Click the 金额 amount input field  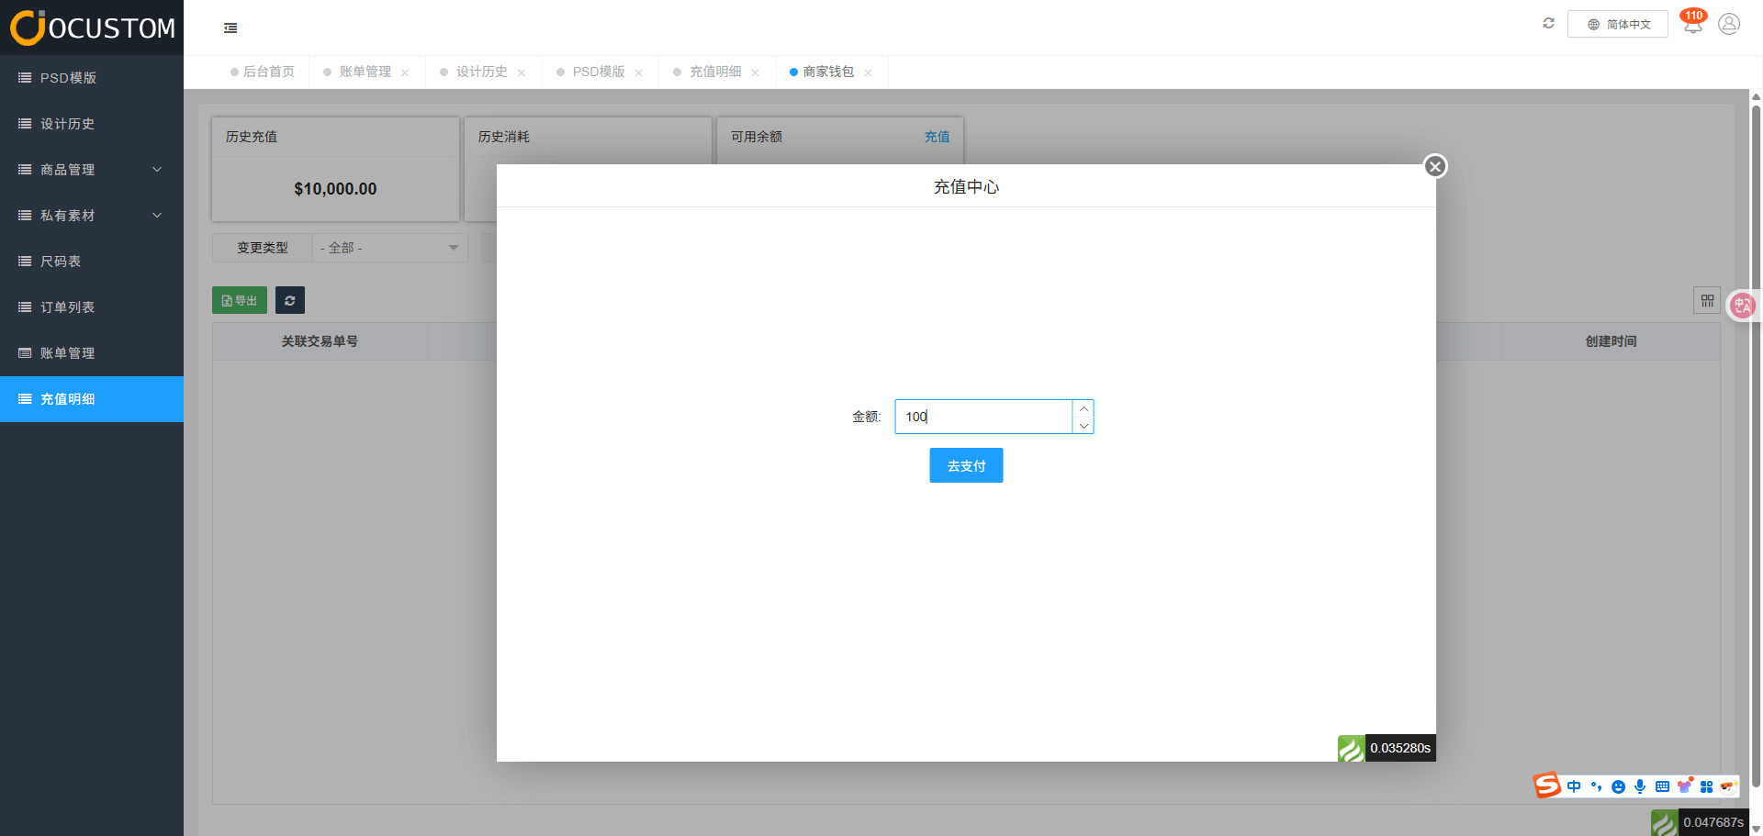point(983,417)
